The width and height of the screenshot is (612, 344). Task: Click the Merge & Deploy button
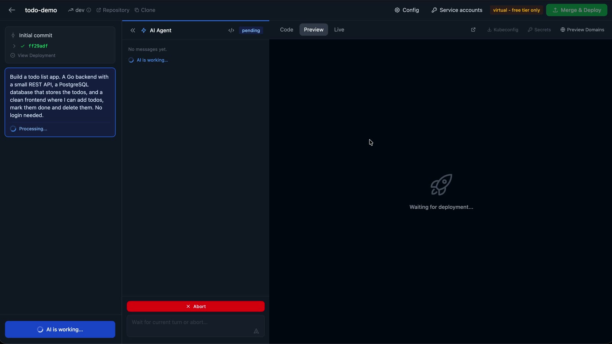(x=576, y=10)
